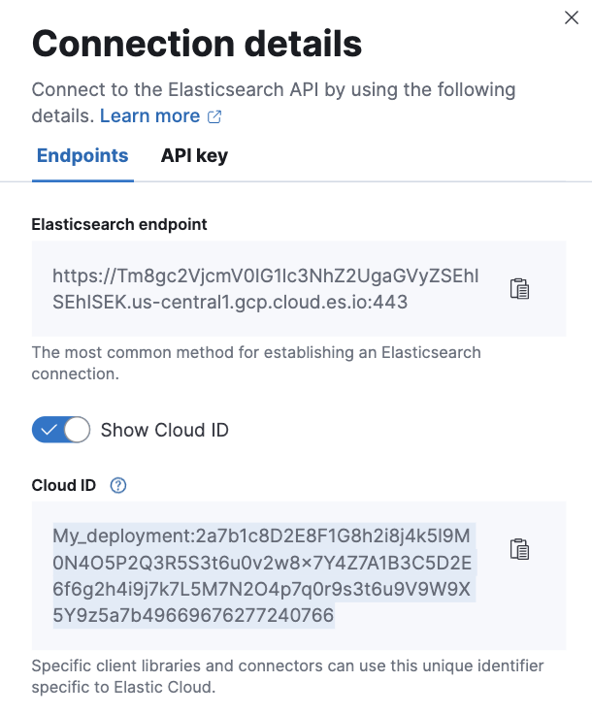This screenshot has height=714, width=592.
Task: Copy the Cloud ID to clipboard
Action: pyautogui.click(x=519, y=549)
